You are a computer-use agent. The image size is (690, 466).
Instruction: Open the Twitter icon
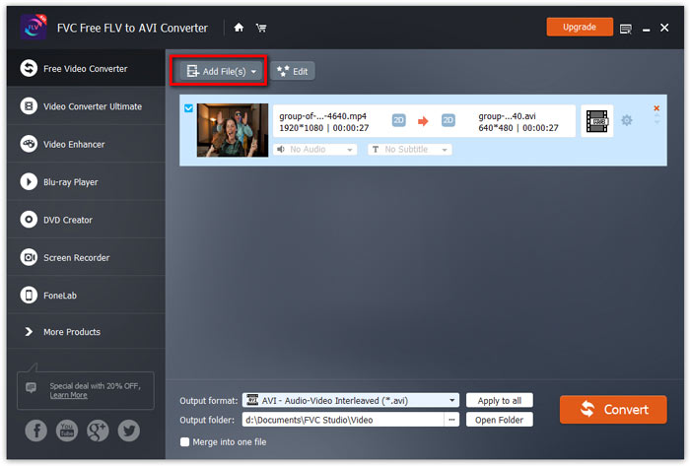click(x=129, y=431)
